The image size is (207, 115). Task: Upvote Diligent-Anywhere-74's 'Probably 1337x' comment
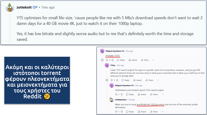pyautogui.click(x=107, y=60)
